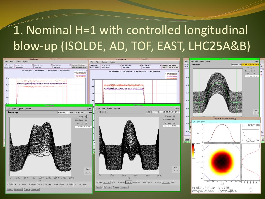Screen dimensions: 265x199
Task: Open Control menu in 02:54:04 Tomoscope window
Action: 117,108
